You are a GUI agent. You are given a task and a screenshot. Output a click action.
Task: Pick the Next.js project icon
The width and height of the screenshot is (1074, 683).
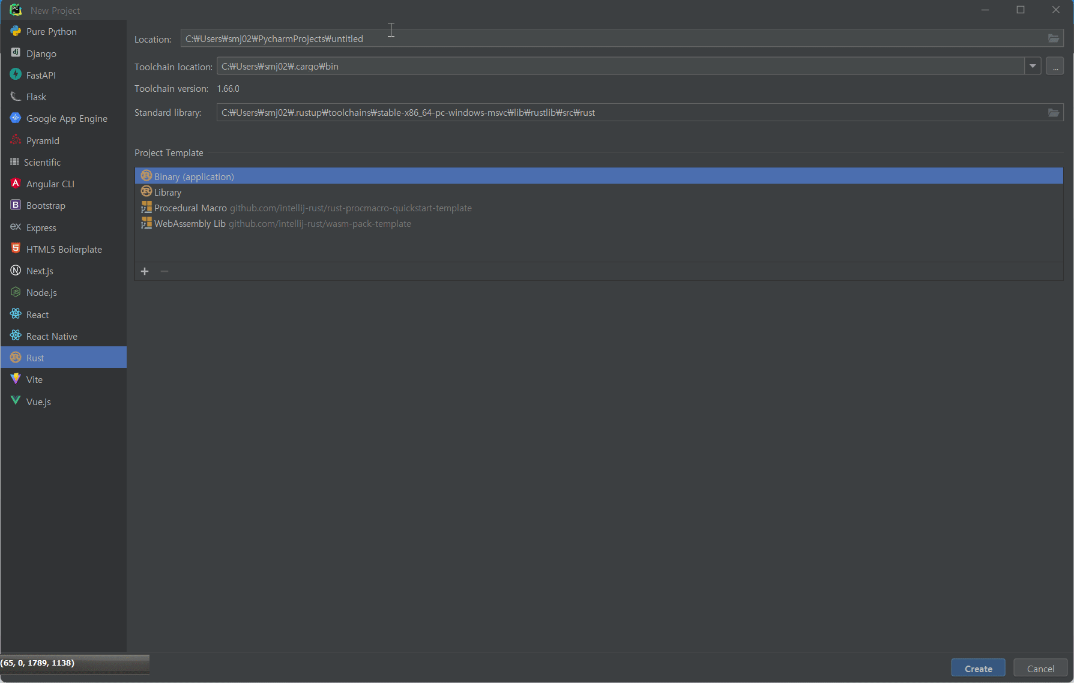[x=16, y=271]
